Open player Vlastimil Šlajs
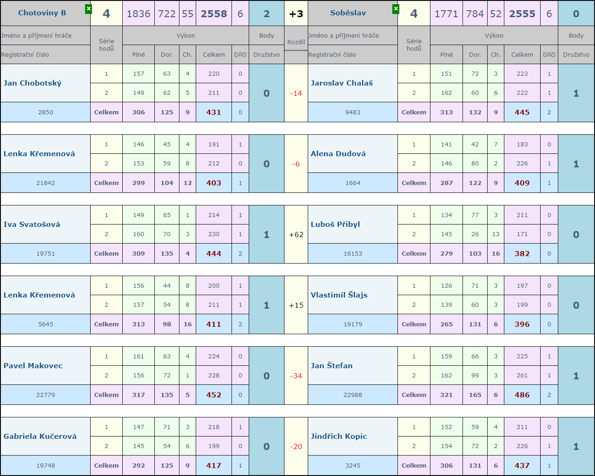This screenshot has width=595, height=476. pos(339,295)
